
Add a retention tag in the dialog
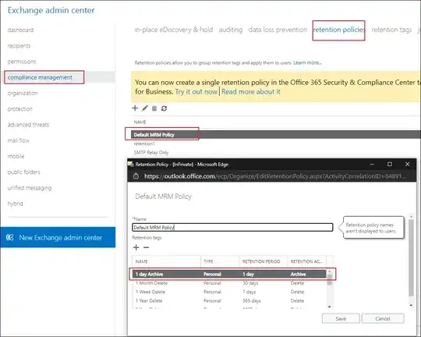coord(136,247)
